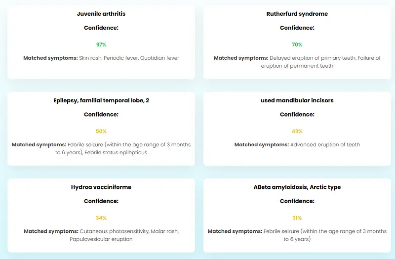
Task: Click Confidence label in Hydroa vacciniforme card
Action: tap(101, 201)
